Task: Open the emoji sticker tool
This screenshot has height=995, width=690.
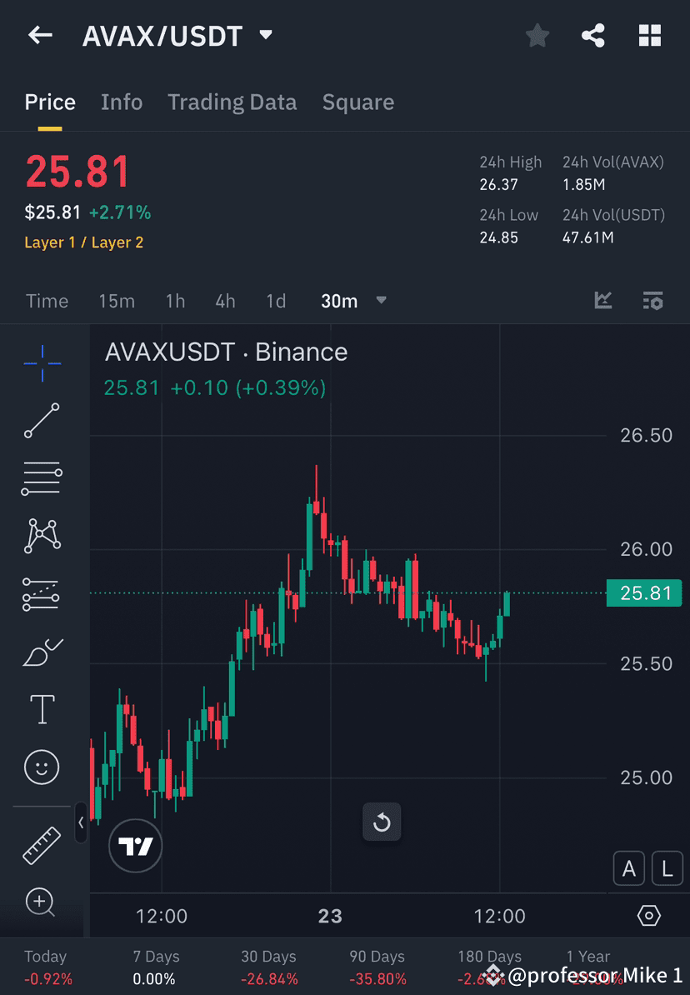Action: (42, 767)
